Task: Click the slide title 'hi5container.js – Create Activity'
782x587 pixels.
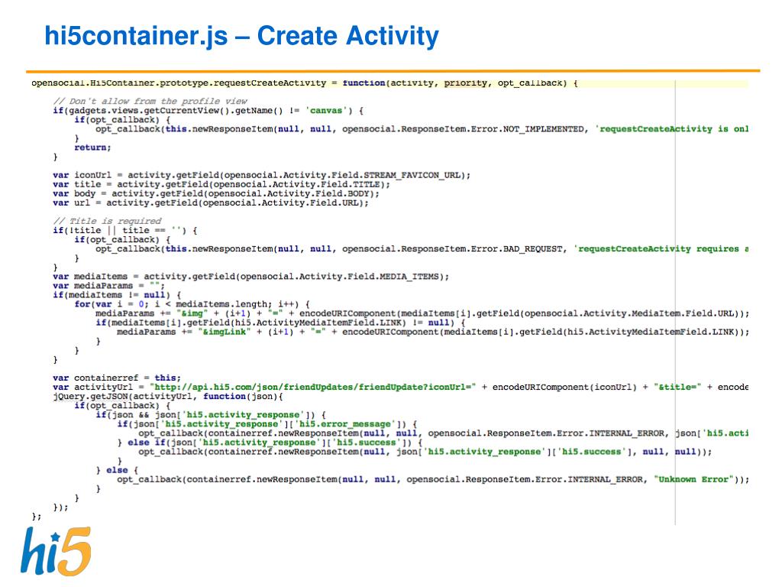Action: click(x=241, y=36)
